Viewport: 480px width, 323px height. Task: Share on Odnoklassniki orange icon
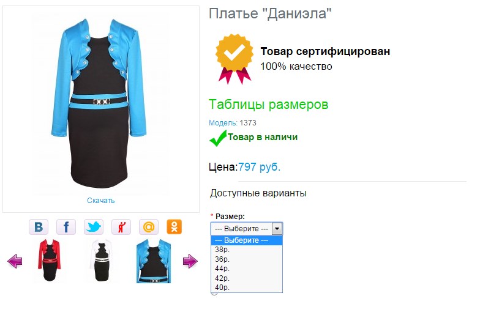point(174,227)
